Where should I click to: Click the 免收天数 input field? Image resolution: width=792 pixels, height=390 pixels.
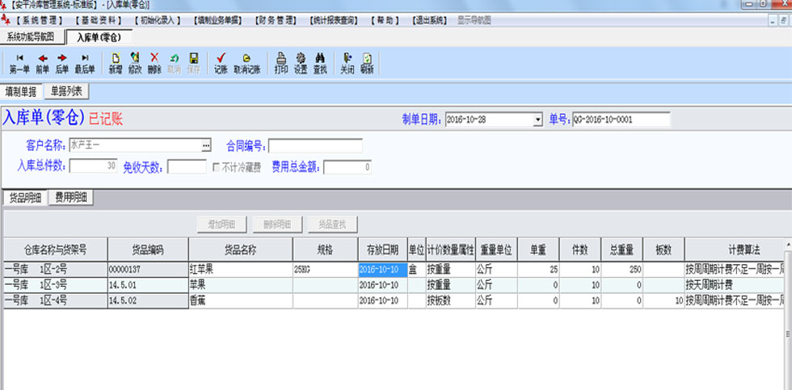187,167
